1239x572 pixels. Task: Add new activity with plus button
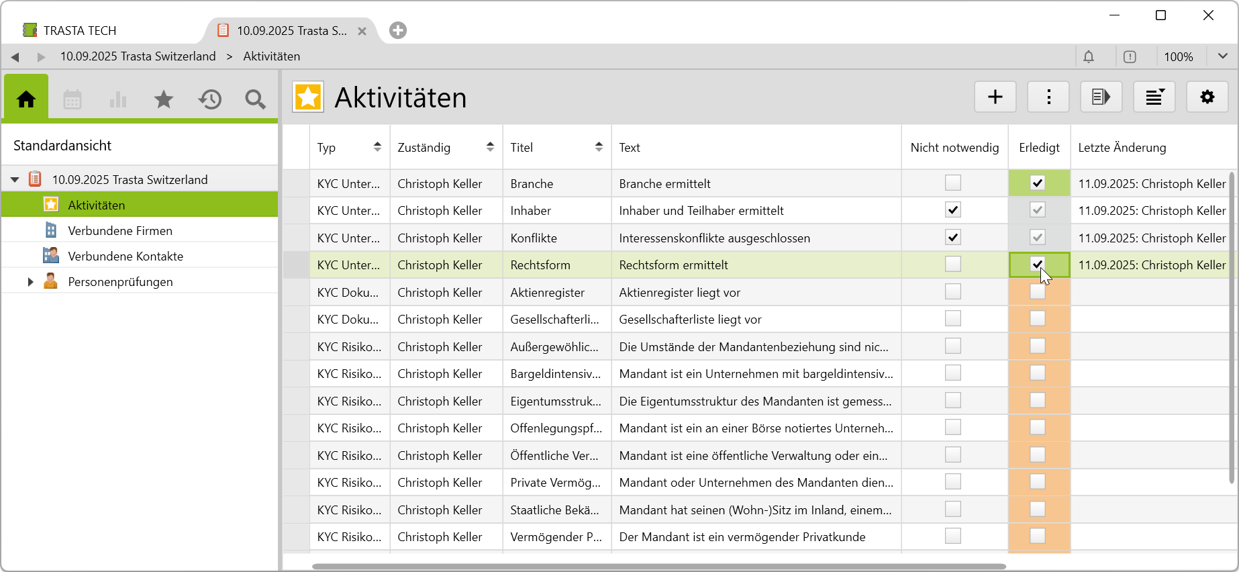[995, 97]
